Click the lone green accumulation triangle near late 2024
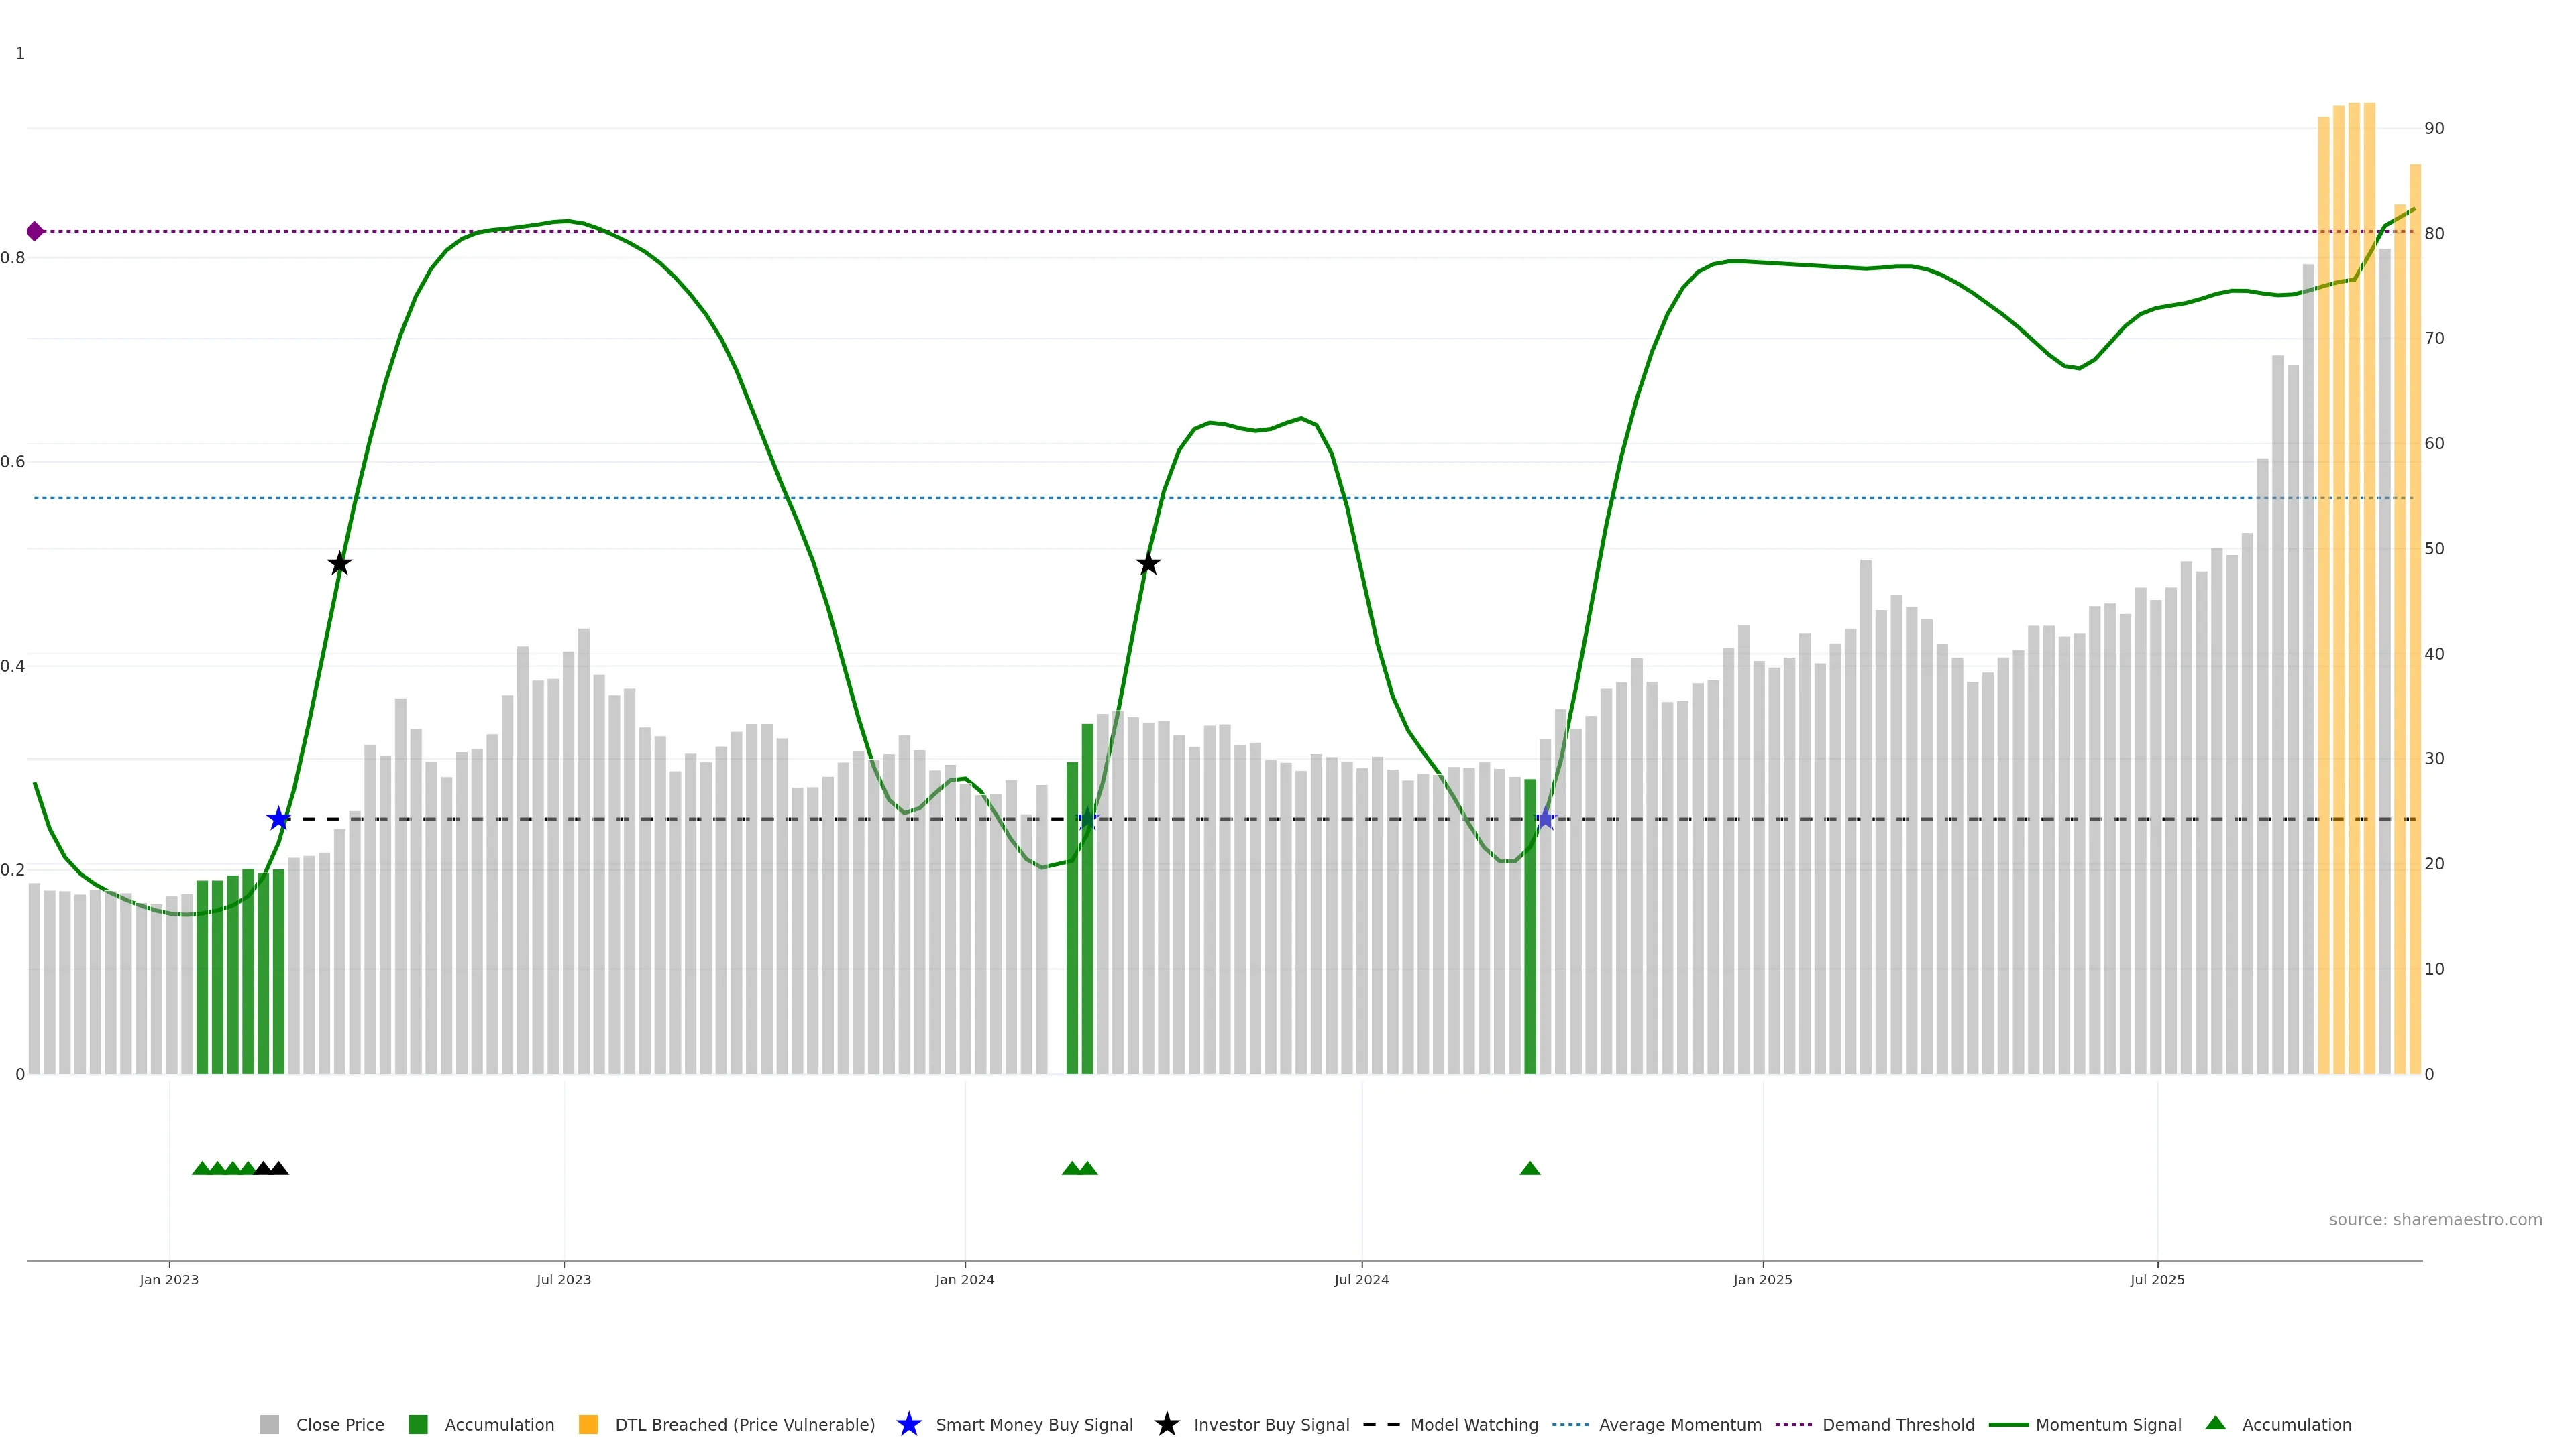Viewport: 2576px width, 1448px height. point(1529,1168)
